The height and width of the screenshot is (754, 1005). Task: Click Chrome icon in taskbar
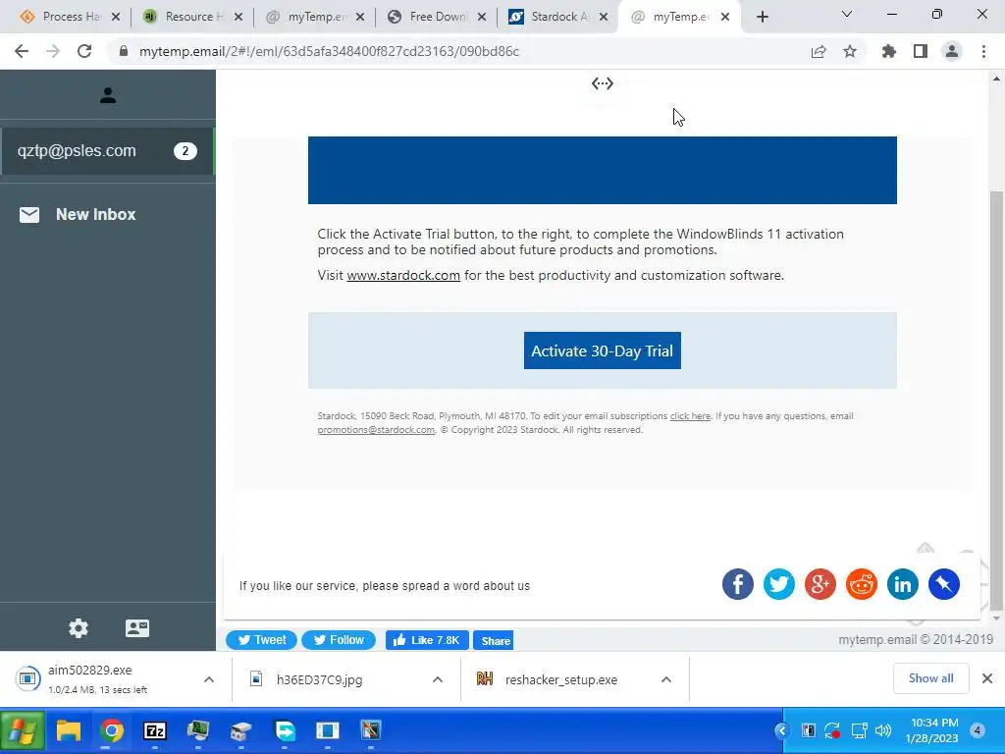click(112, 730)
